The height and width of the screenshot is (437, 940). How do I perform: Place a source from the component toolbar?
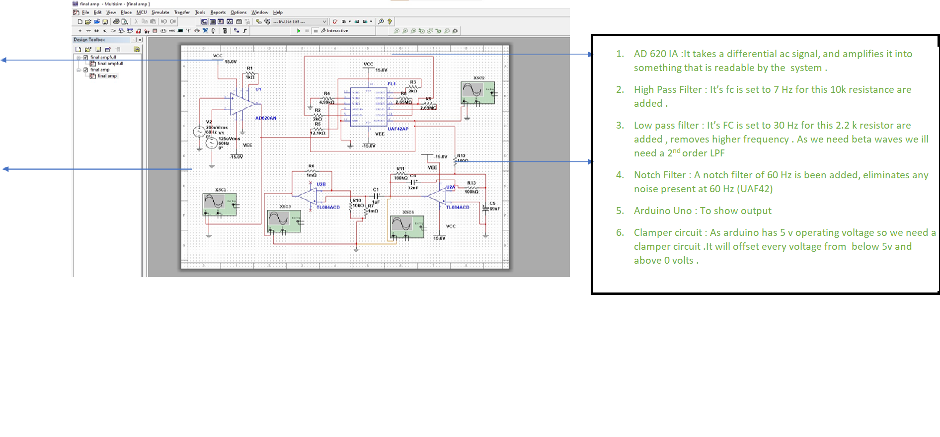[x=80, y=31]
